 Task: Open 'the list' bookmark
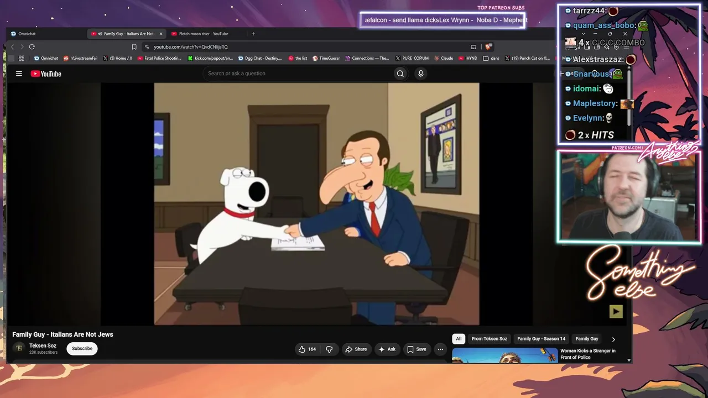(x=298, y=58)
